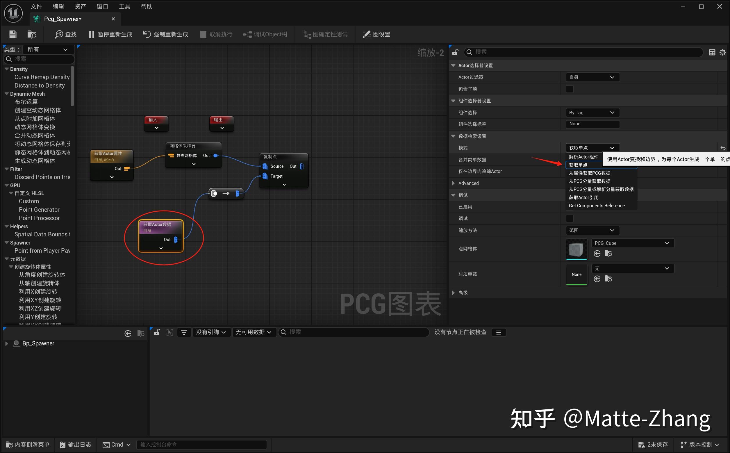Click the PCG_Cube mesh thumbnail
730x453 pixels.
(576, 249)
